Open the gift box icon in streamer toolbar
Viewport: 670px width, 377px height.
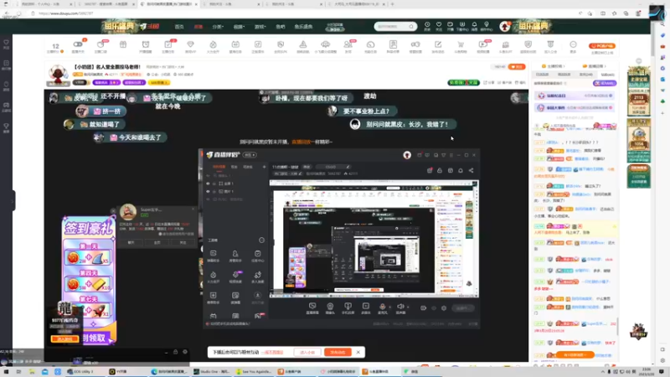123,46
